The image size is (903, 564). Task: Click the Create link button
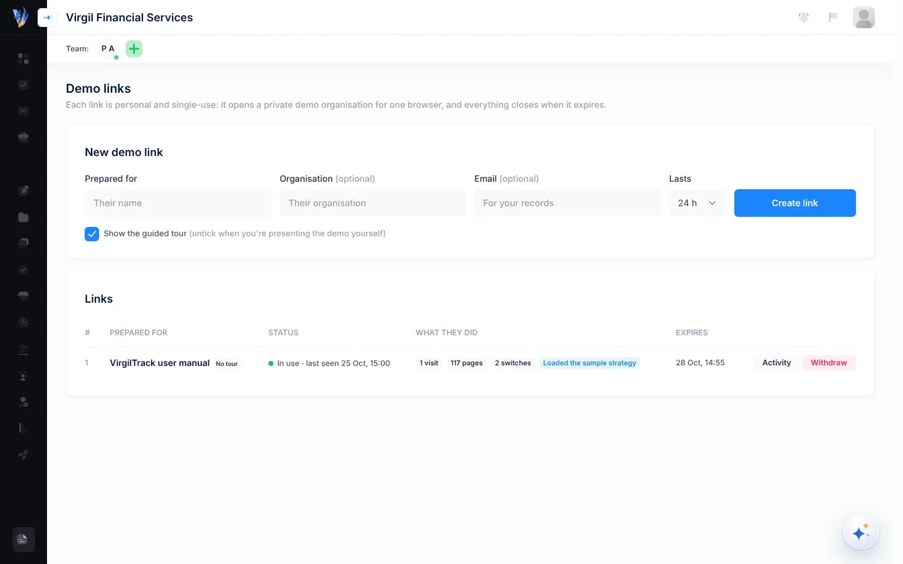tap(795, 203)
